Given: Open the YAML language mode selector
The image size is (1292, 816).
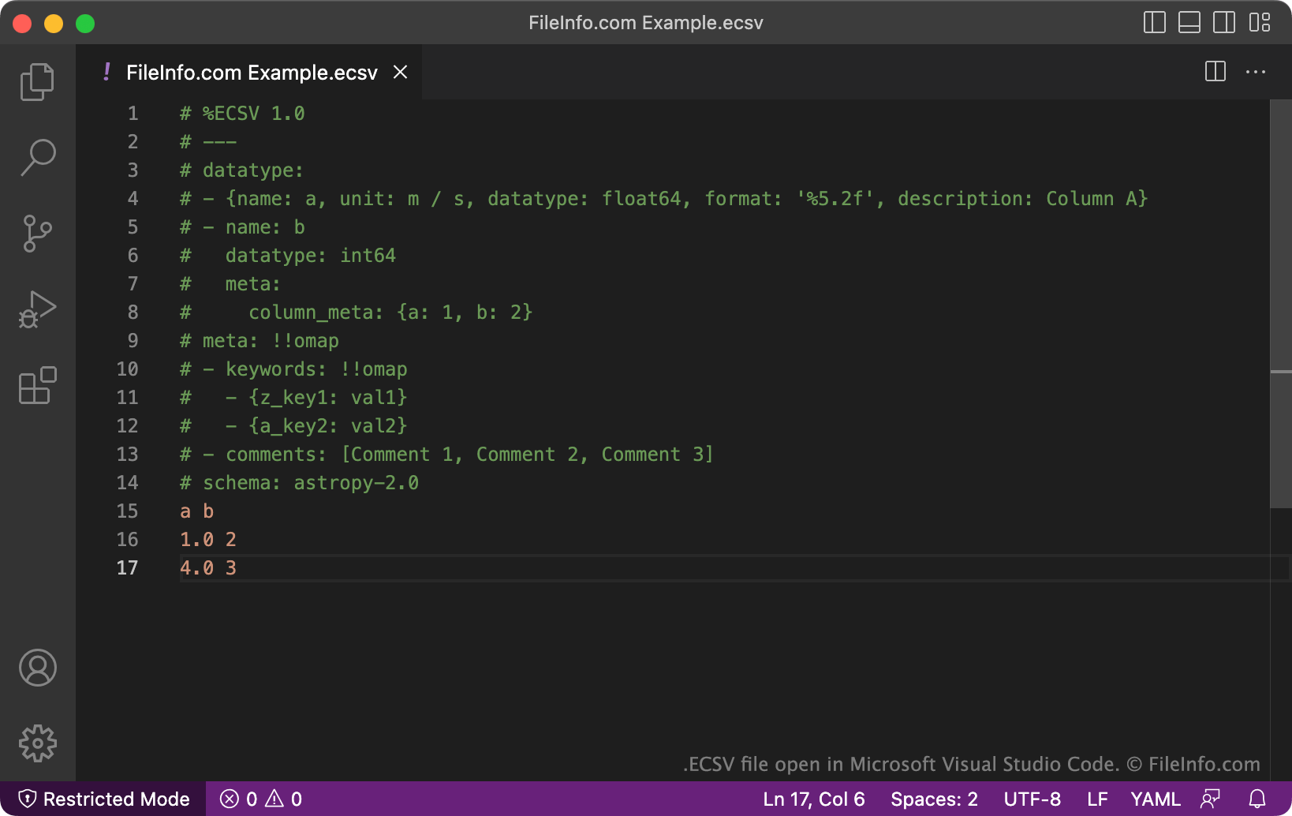Looking at the screenshot, I should [x=1155, y=799].
